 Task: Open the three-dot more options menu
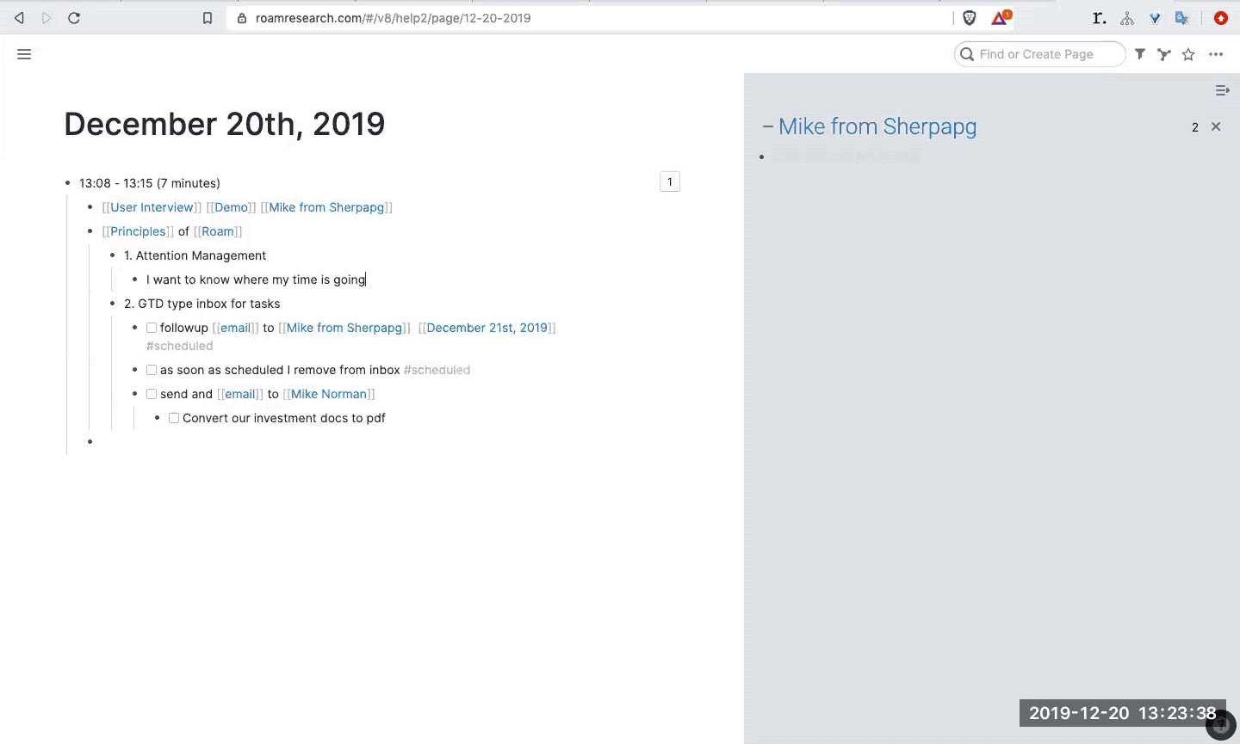coord(1216,54)
